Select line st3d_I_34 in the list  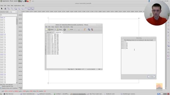click(3, 74)
